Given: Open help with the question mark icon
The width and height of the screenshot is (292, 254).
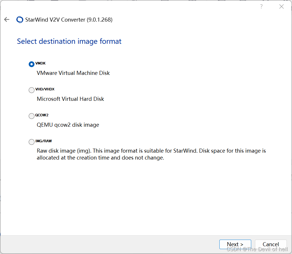Looking at the screenshot, I should [x=262, y=7].
